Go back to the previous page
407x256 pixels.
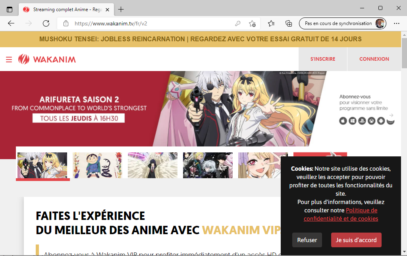coord(11,23)
